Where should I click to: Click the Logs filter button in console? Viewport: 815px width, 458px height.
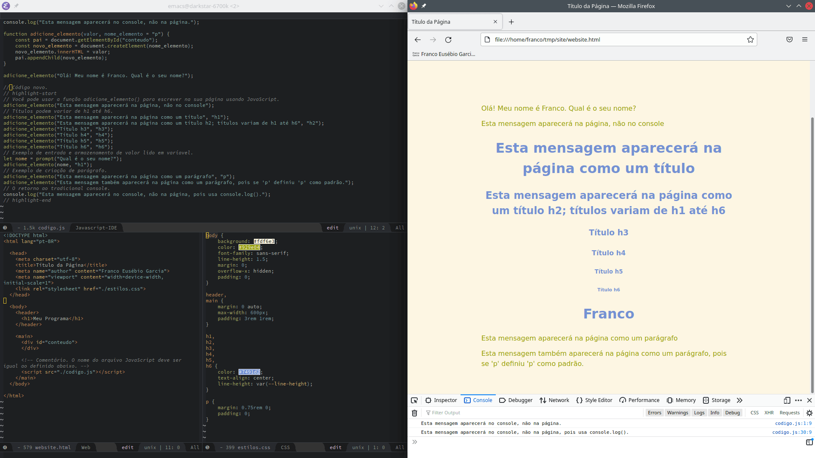(699, 413)
